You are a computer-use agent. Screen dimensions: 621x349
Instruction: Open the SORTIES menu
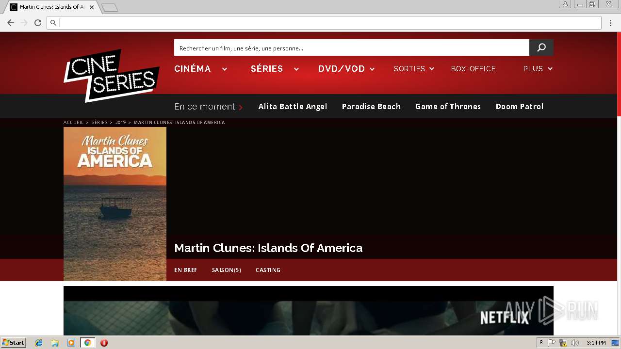409,69
